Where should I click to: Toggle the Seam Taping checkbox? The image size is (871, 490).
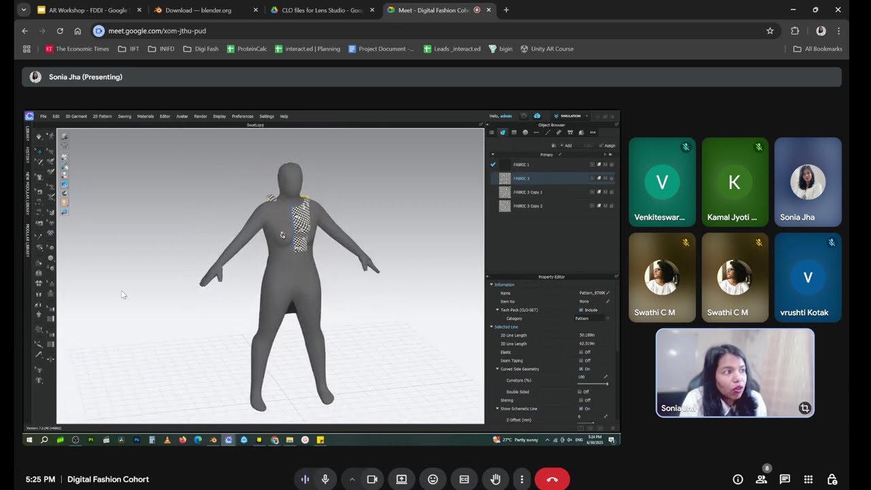coord(580,361)
